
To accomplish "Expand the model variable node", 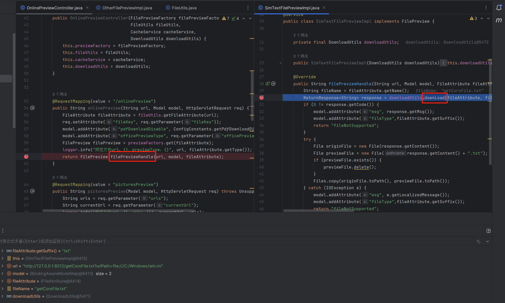I will point(3,273).
